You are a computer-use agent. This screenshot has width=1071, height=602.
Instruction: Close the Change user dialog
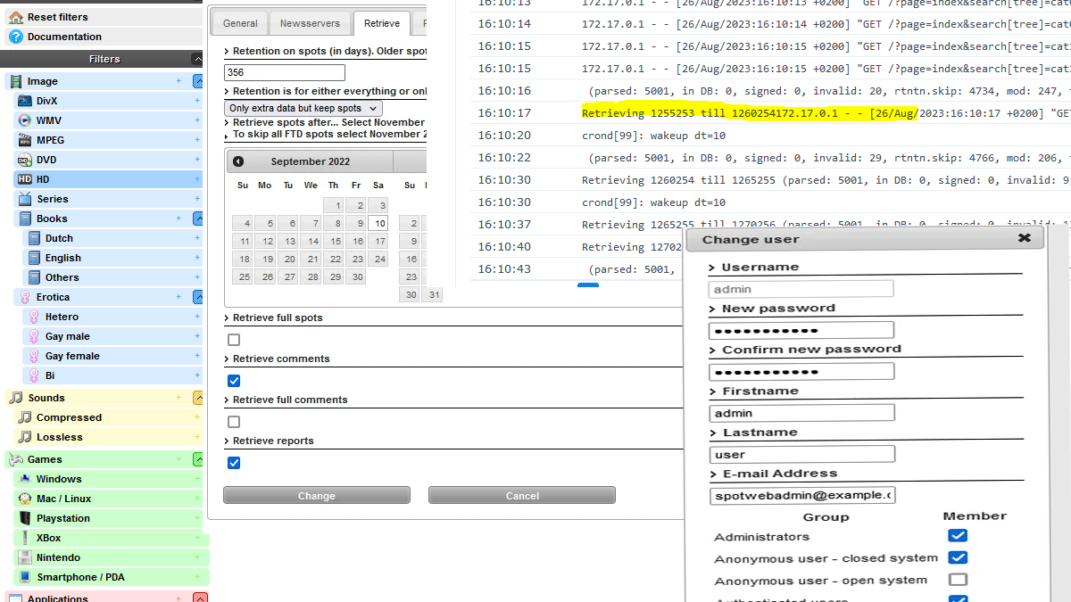tap(1024, 238)
